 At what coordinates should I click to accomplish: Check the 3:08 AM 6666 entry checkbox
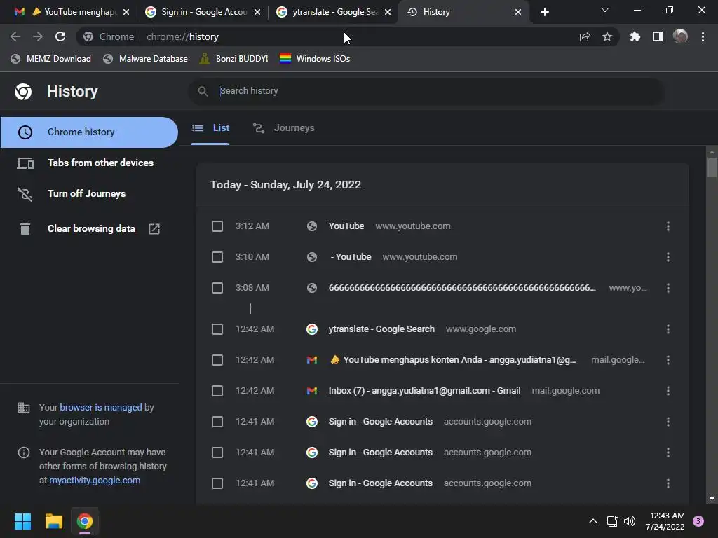pos(217,288)
